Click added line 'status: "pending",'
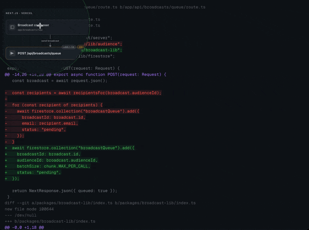309x230 pixels. (x=33, y=172)
